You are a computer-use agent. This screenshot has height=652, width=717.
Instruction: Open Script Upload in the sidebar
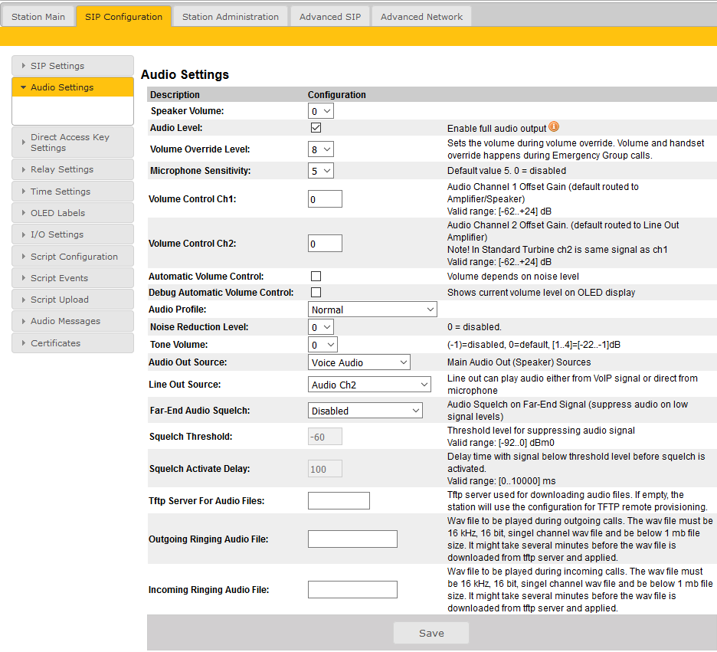click(59, 300)
